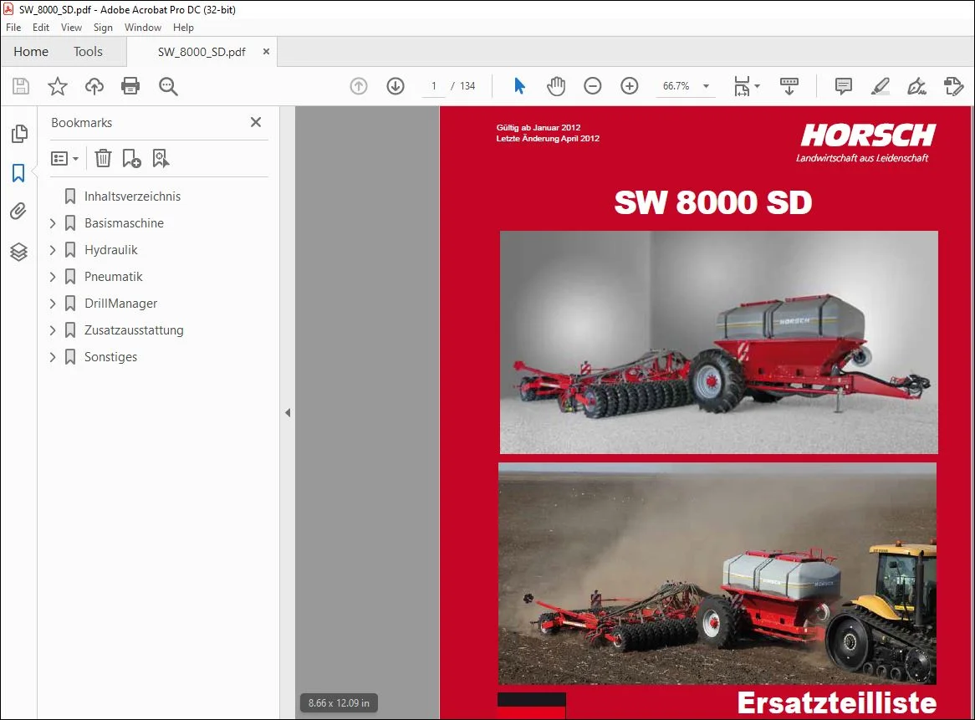
Task: Open the Layers panel icon
Action: coord(18,251)
